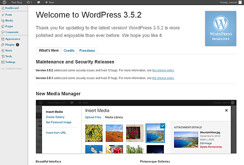Screen dimensions: 244x165
Task: Click Set Featured Image in the screenshot
Action: point(59,122)
